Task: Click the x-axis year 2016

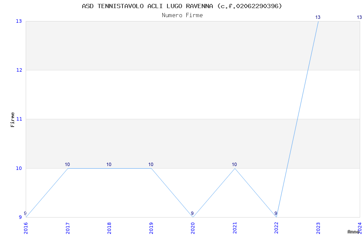Action: [26, 228]
